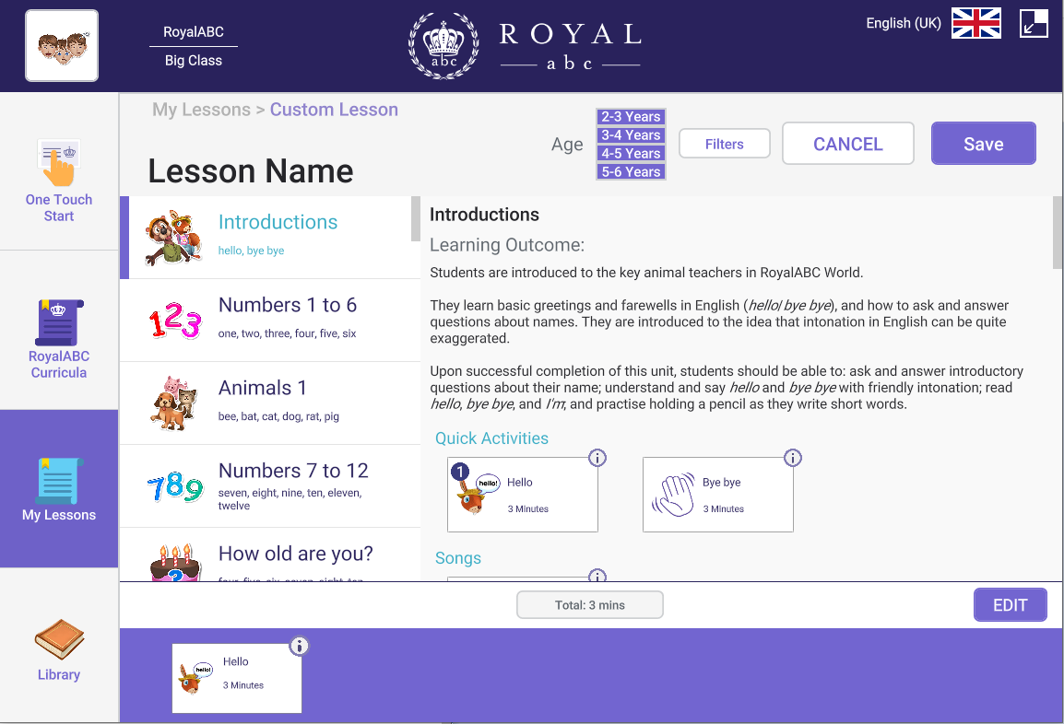
Task: Toggle the 2-3 Years age filter
Action: point(631,117)
